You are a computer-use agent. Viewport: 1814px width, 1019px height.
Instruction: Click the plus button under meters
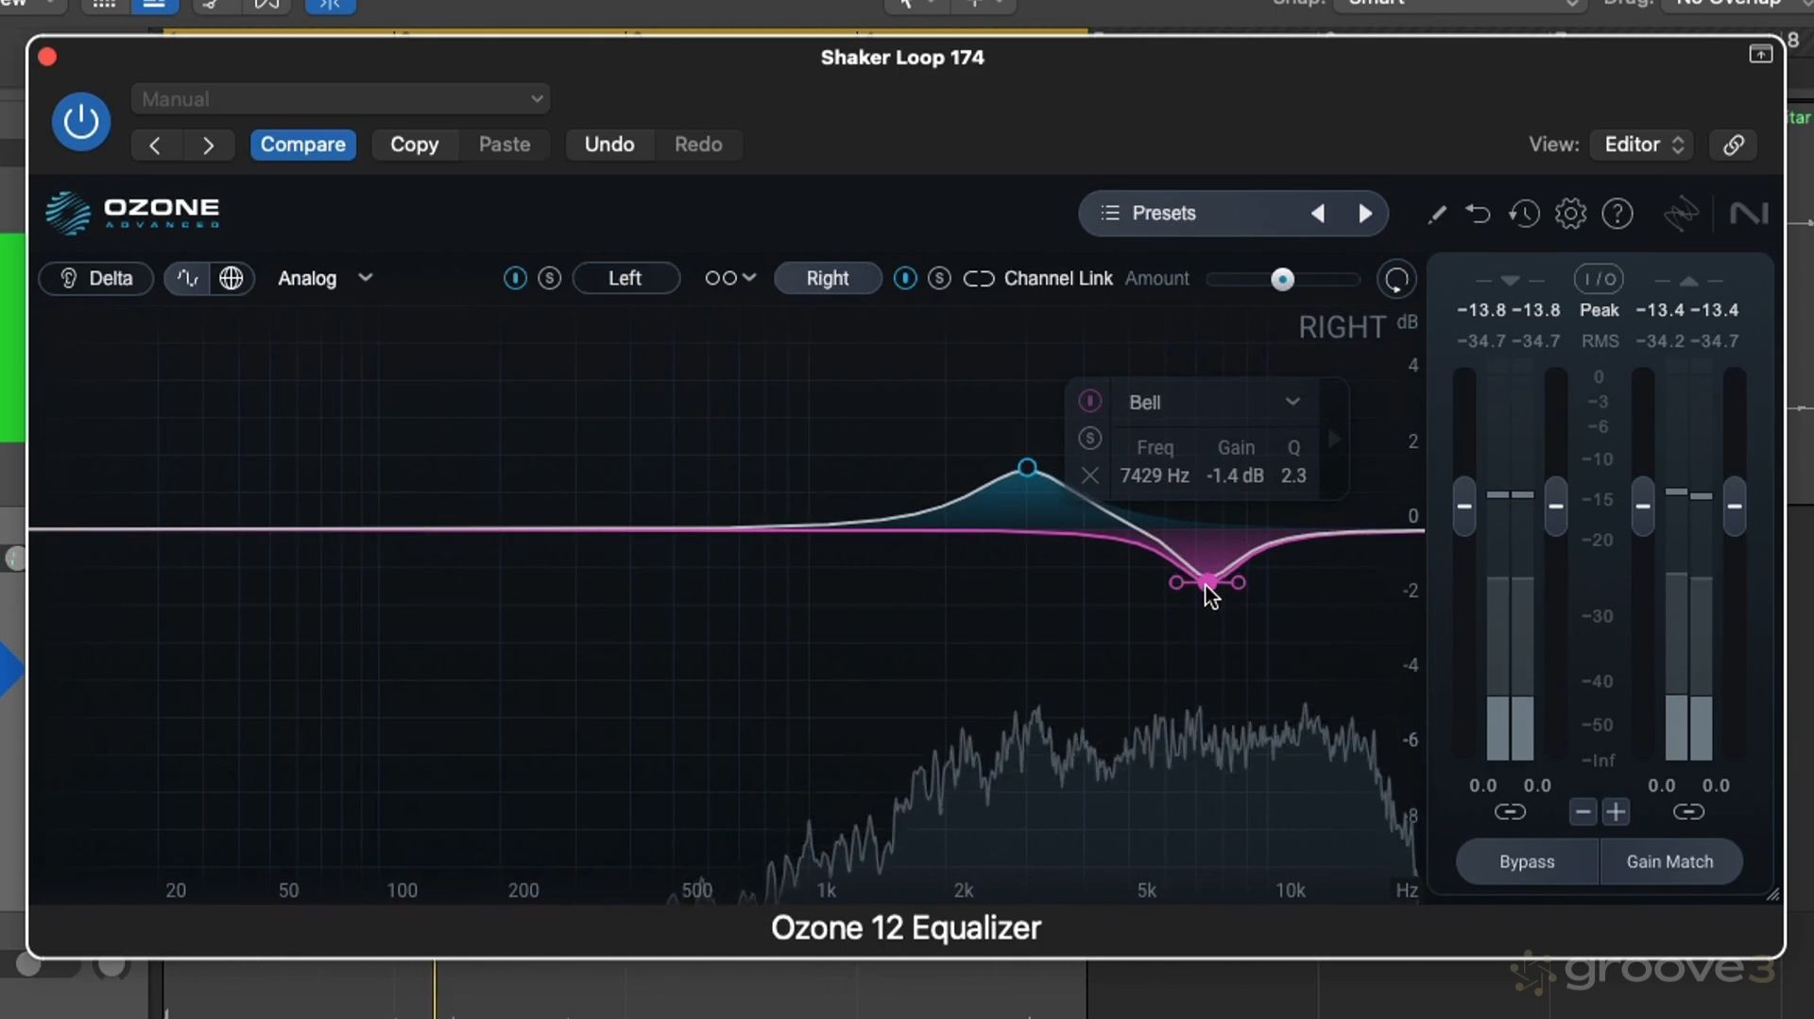pos(1617,812)
